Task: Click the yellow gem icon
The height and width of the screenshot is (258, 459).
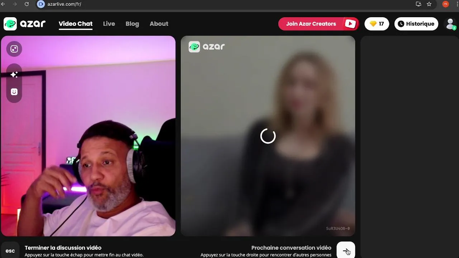Action: click(x=373, y=24)
